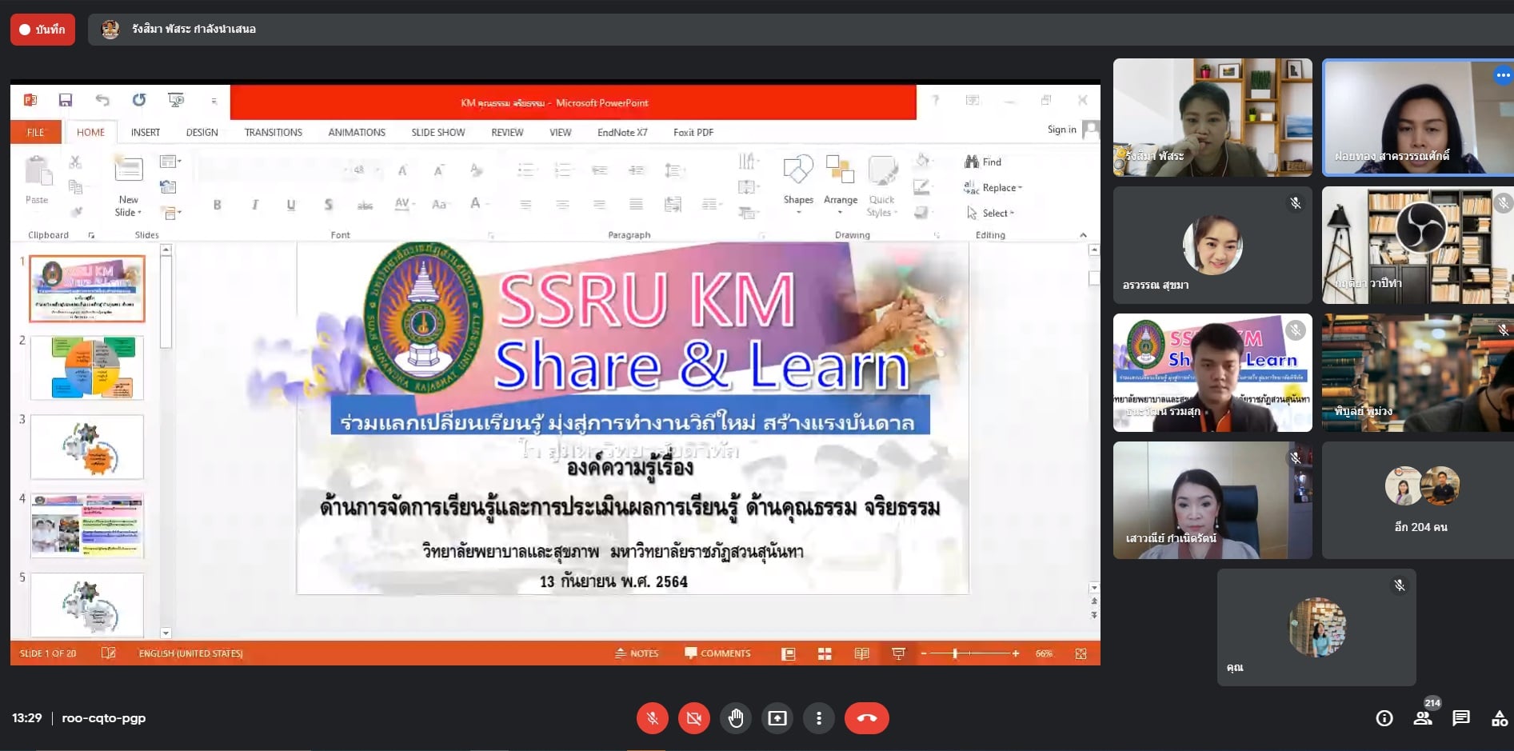Click the Sign in link in PowerPoint
This screenshot has height=751, width=1514.
(x=1061, y=130)
